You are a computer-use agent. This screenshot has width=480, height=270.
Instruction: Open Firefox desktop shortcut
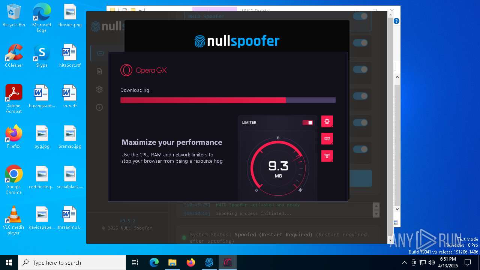tap(14, 137)
